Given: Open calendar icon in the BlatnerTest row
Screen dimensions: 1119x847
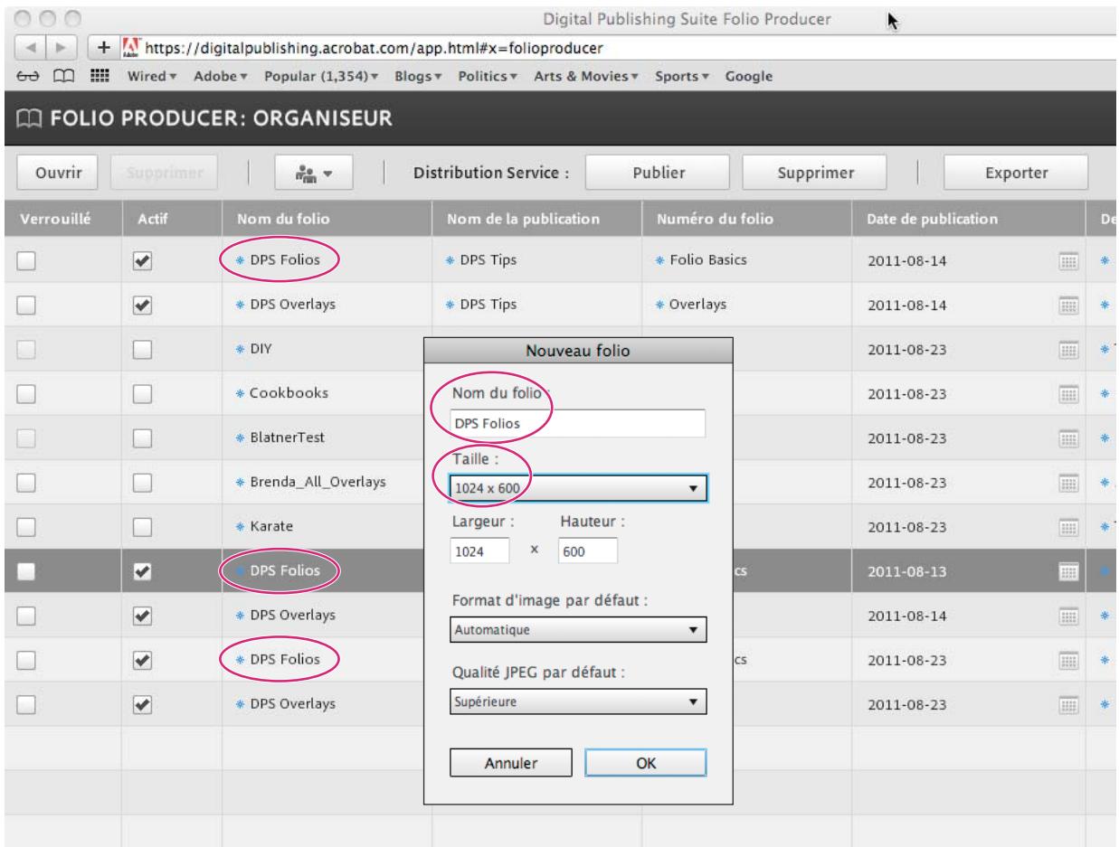Looking at the screenshot, I should point(1067,438).
